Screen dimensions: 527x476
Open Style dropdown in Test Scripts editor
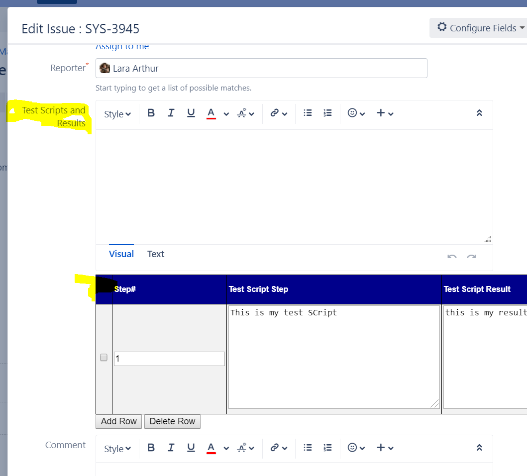[x=117, y=114]
